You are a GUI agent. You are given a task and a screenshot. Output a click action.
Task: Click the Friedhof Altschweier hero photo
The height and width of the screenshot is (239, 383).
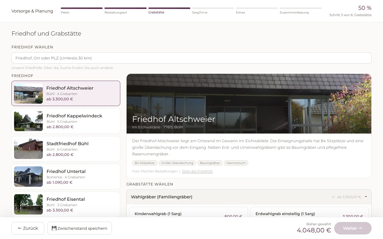click(249, 104)
